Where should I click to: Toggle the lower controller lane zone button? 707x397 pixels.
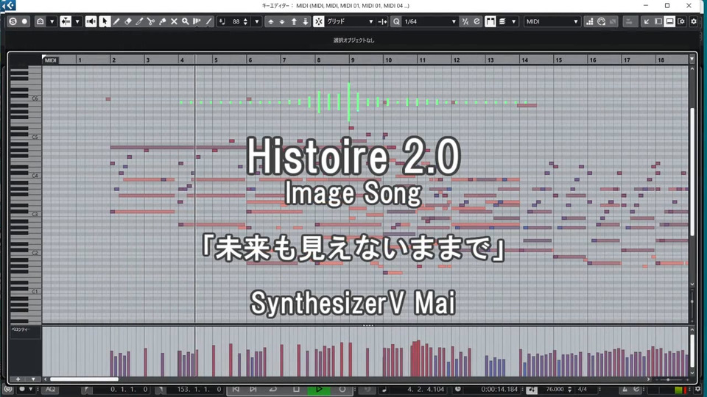pyautogui.click(x=670, y=21)
